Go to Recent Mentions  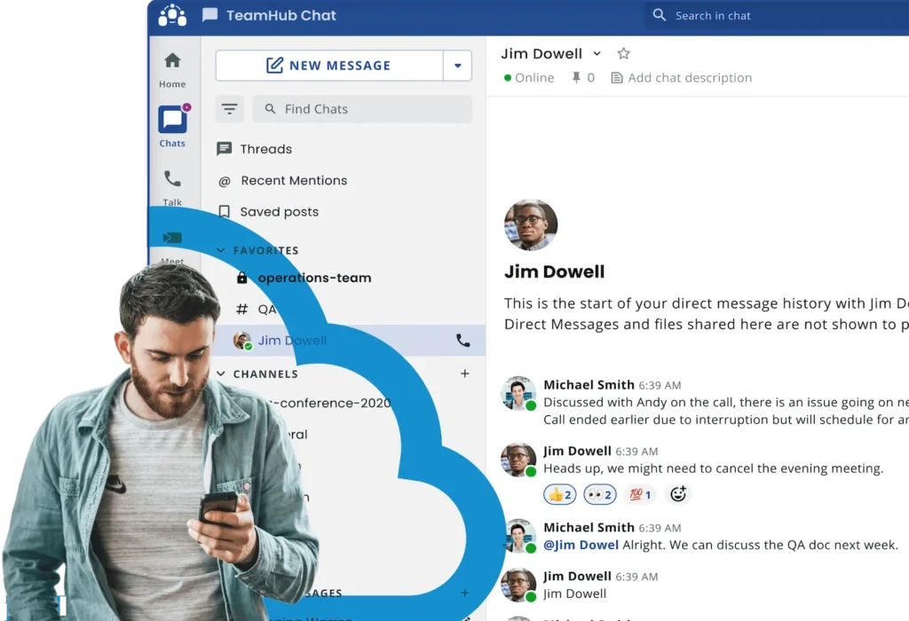pyautogui.click(x=293, y=180)
